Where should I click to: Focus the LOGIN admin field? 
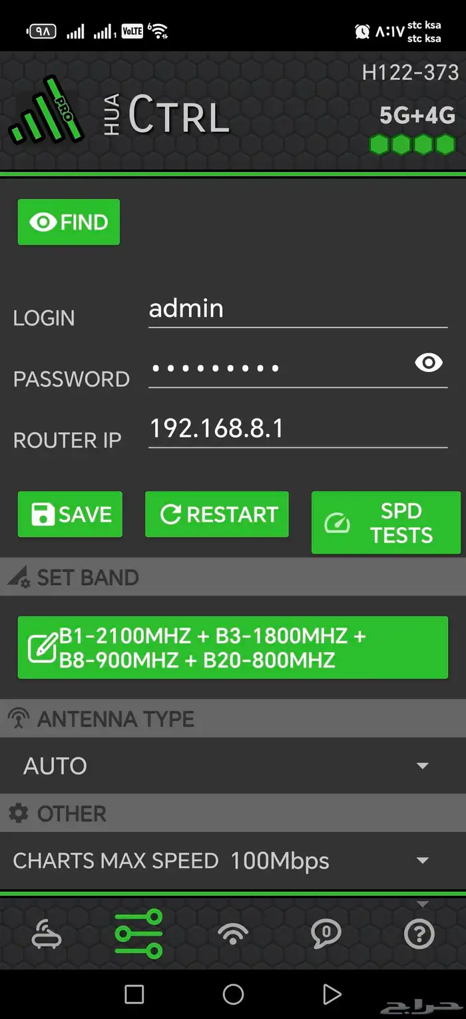pos(297,309)
